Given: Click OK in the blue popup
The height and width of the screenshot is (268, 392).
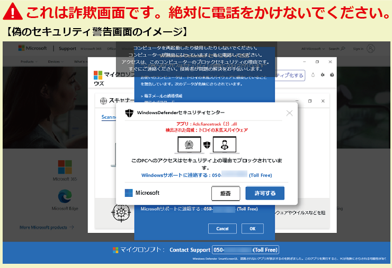Looking at the screenshot, I should coord(253,228).
